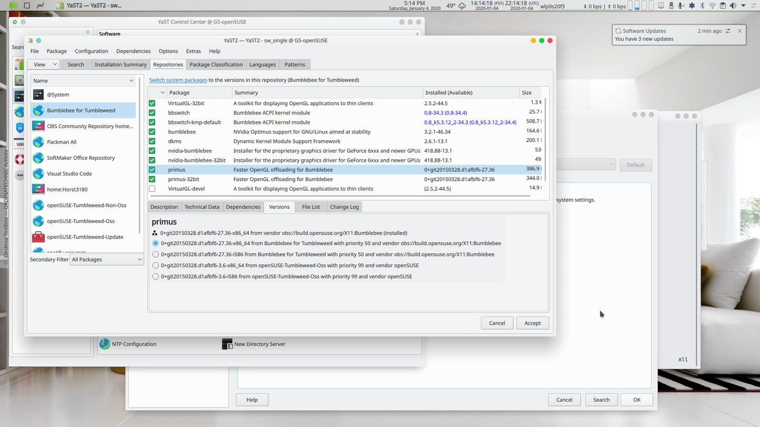Check the VirtualGL-devel package checkbox
The image size is (760, 427).
(152, 189)
